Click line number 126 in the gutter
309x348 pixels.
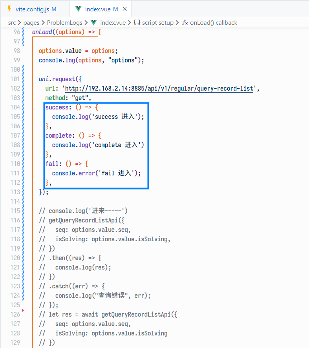pos(16,315)
